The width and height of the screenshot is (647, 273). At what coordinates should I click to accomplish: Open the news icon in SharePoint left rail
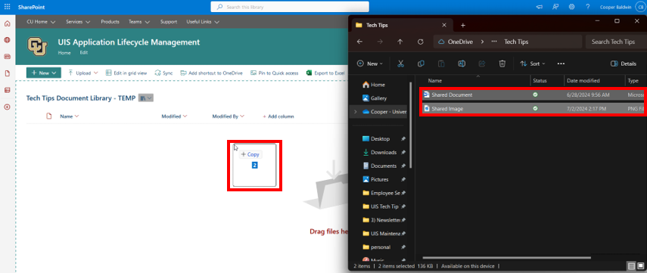[7, 57]
